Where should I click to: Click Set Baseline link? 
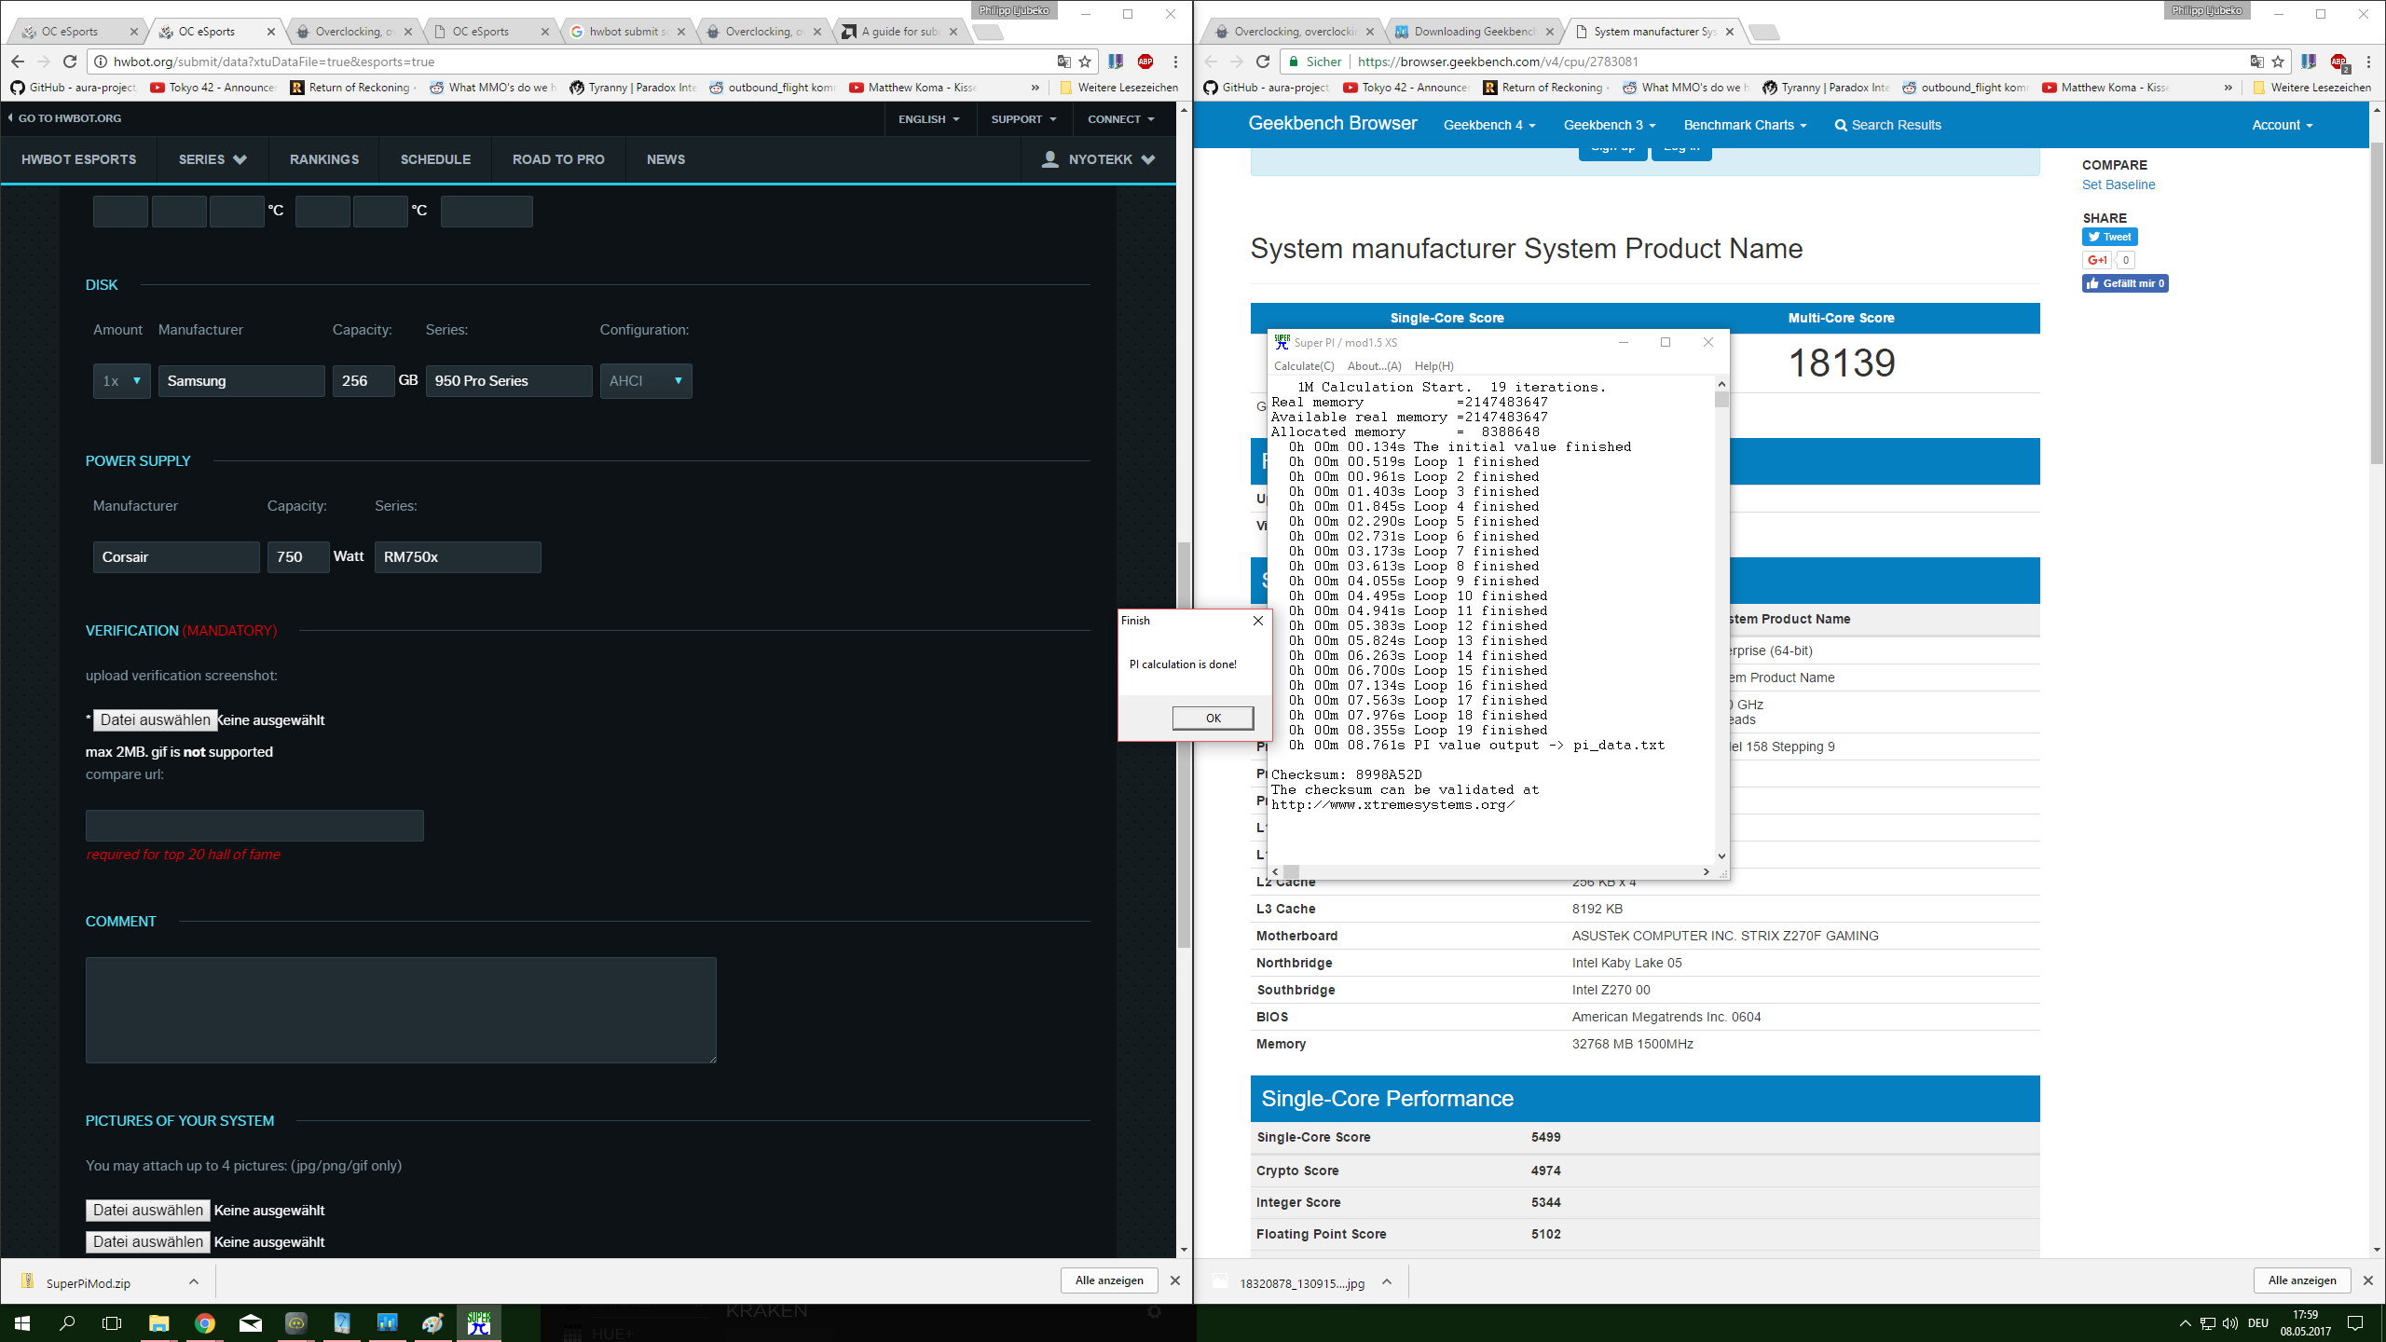(2119, 185)
